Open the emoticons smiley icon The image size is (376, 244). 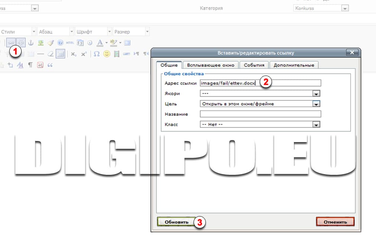tap(107, 54)
